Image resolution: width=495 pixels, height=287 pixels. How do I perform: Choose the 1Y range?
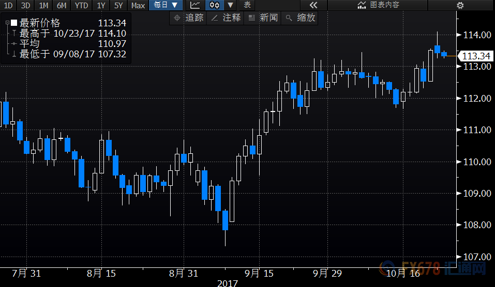coord(101,5)
